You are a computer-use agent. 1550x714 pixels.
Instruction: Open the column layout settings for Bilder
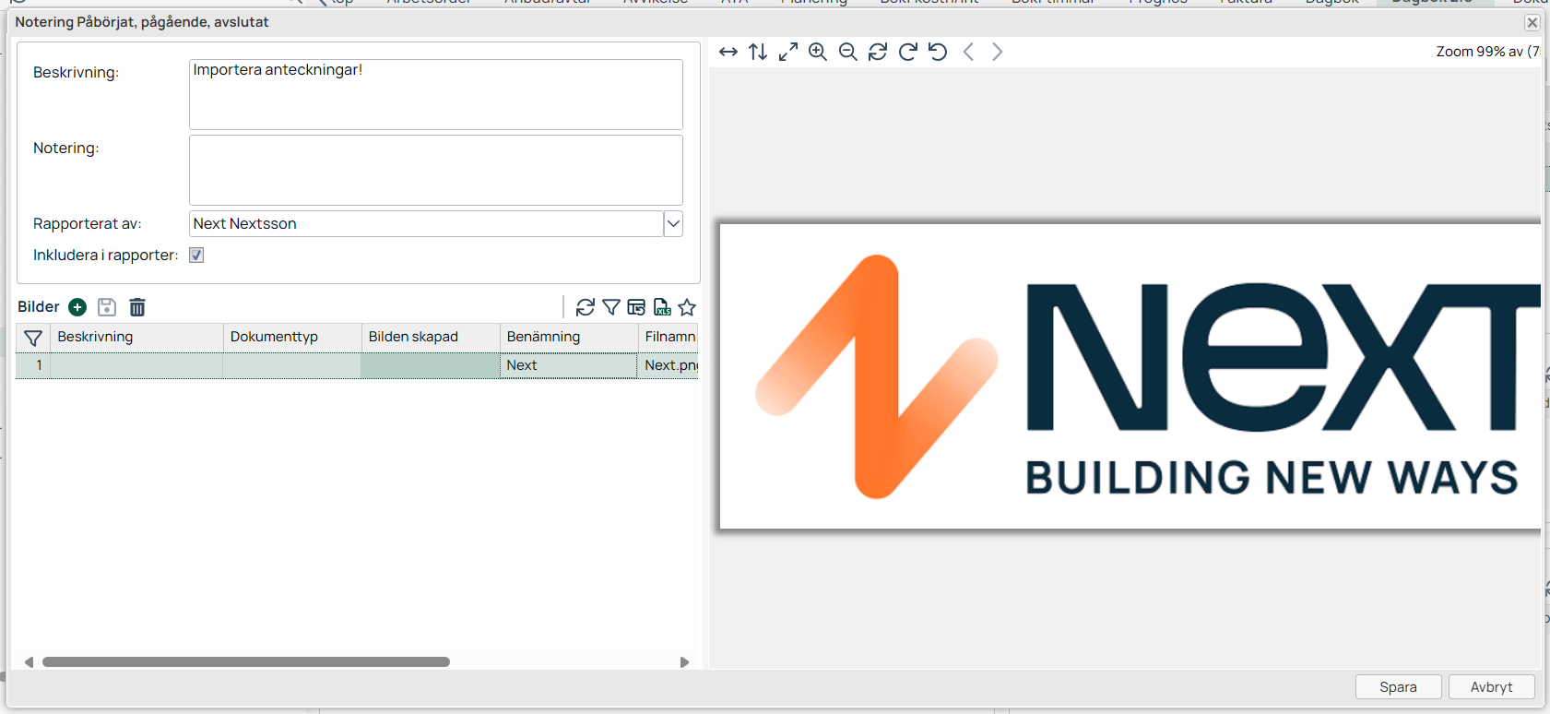click(x=636, y=307)
